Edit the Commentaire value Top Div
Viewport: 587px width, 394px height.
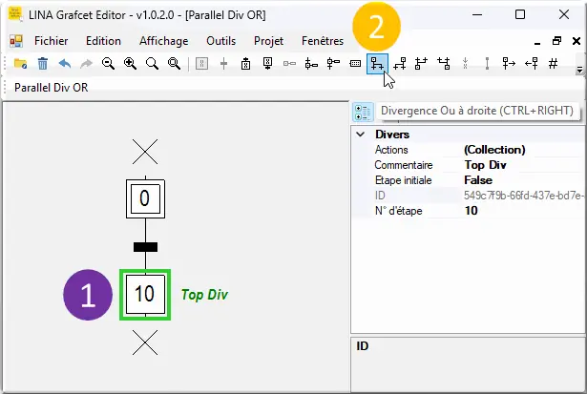point(486,165)
